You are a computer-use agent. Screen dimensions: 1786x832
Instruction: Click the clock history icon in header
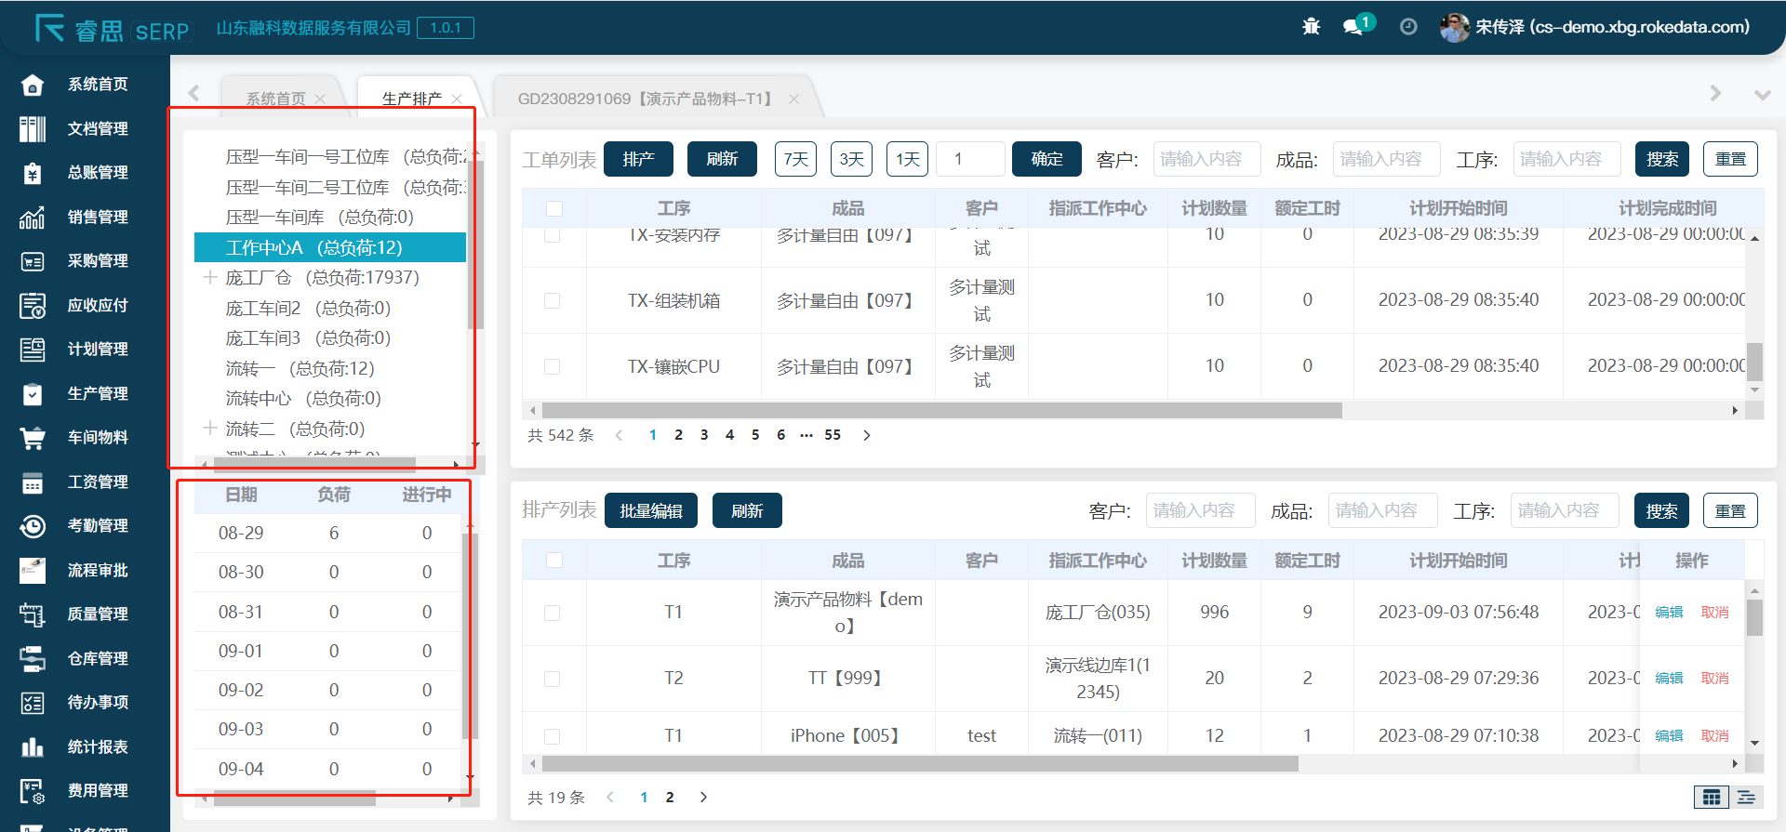1408,27
